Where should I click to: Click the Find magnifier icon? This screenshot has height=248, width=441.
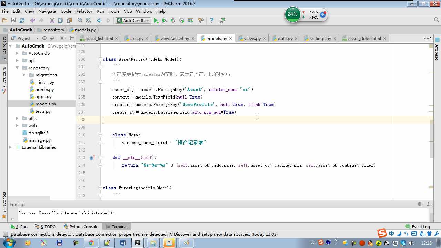80,21
